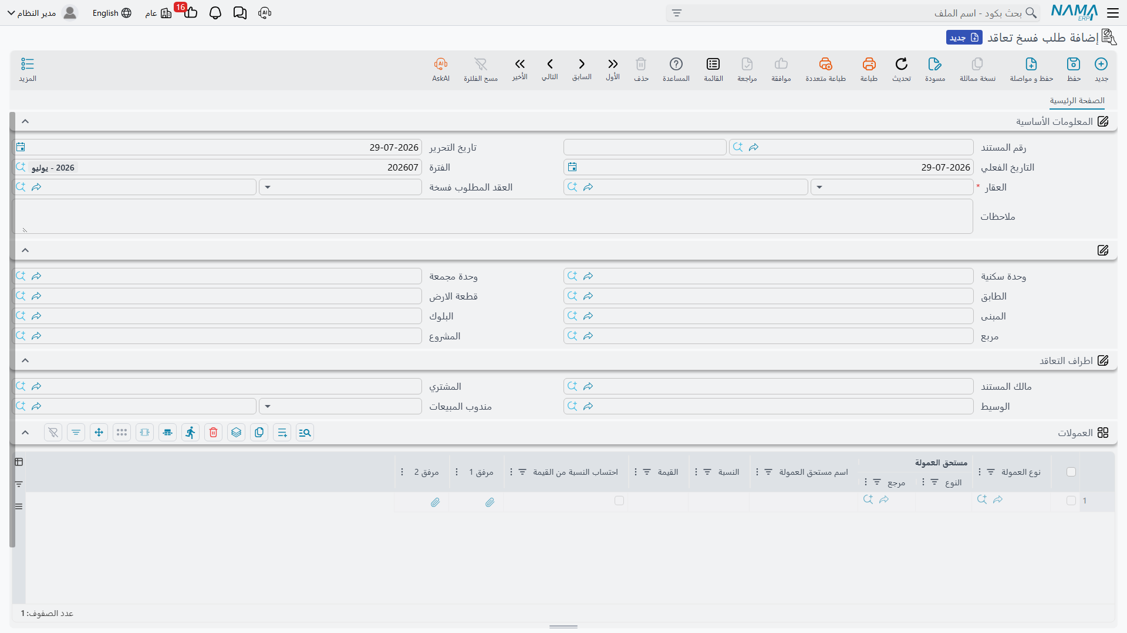The image size is (1127, 633).
Task: Click وحدة سكنية lookup search icon
Action: point(572,276)
